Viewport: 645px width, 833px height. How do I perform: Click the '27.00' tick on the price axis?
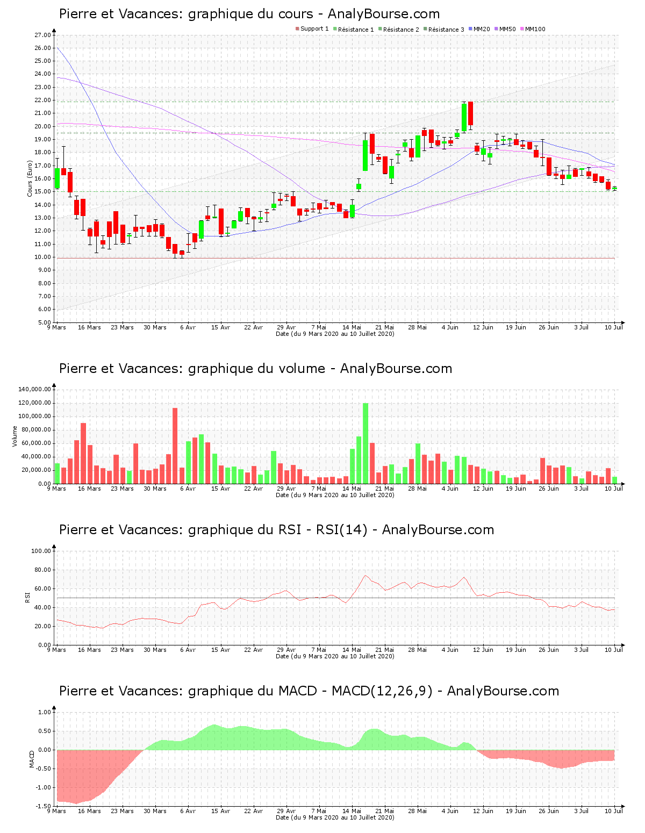tap(42, 35)
